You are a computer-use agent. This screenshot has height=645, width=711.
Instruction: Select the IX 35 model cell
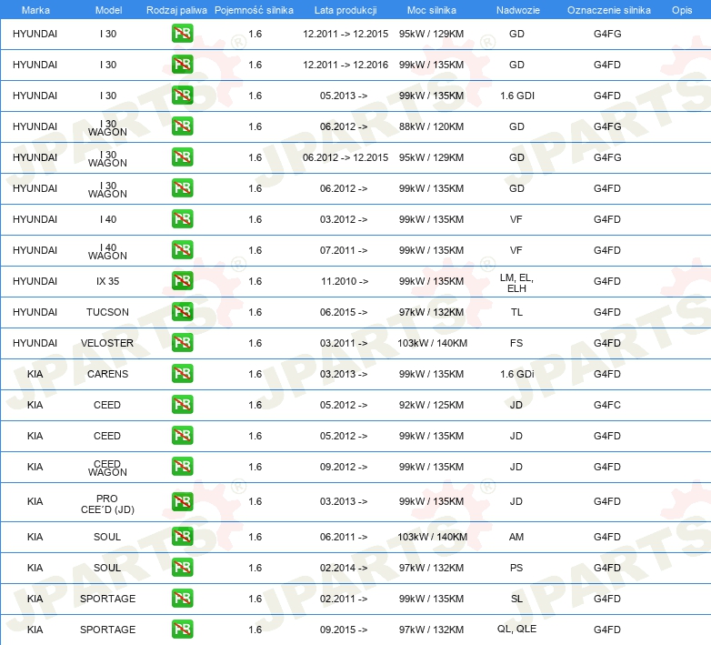(x=107, y=281)
